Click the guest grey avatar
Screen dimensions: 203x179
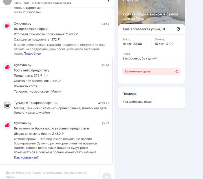(7, 2)
